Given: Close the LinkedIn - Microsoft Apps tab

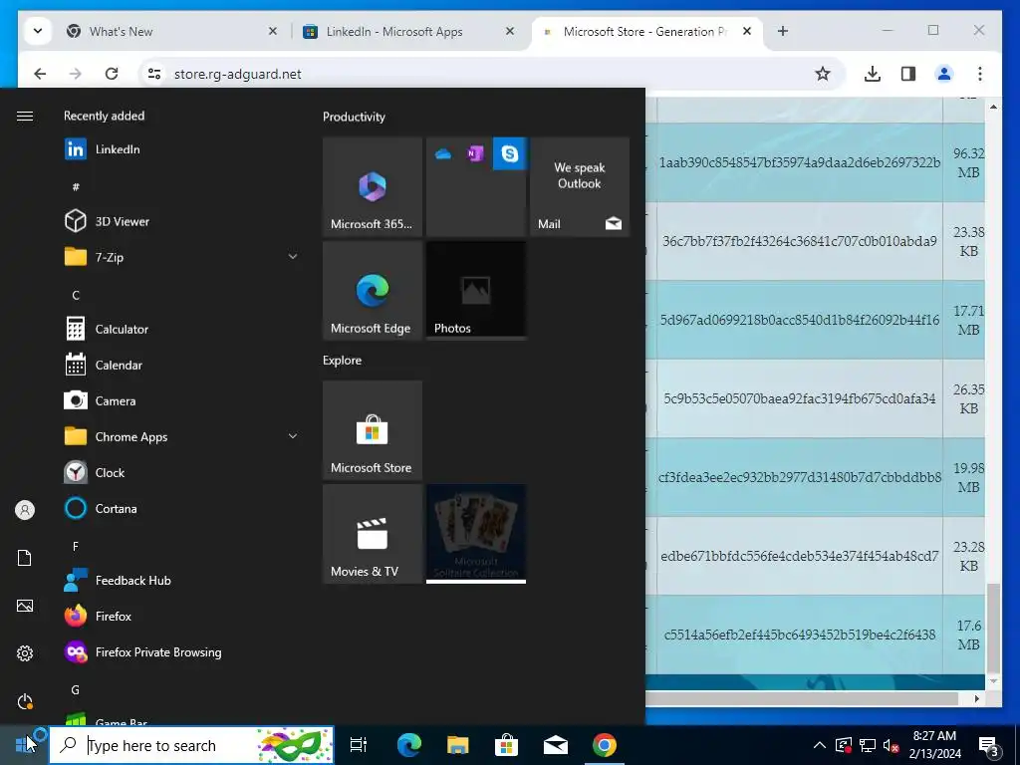Looking at the screenshot, I should [x=510, y=31].
